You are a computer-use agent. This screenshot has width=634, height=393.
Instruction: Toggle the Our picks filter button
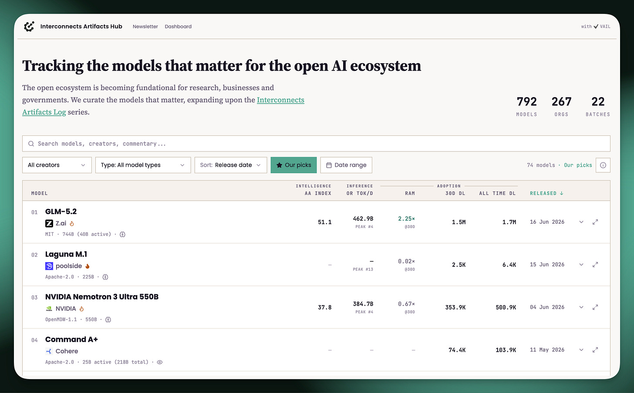point(294,165)
